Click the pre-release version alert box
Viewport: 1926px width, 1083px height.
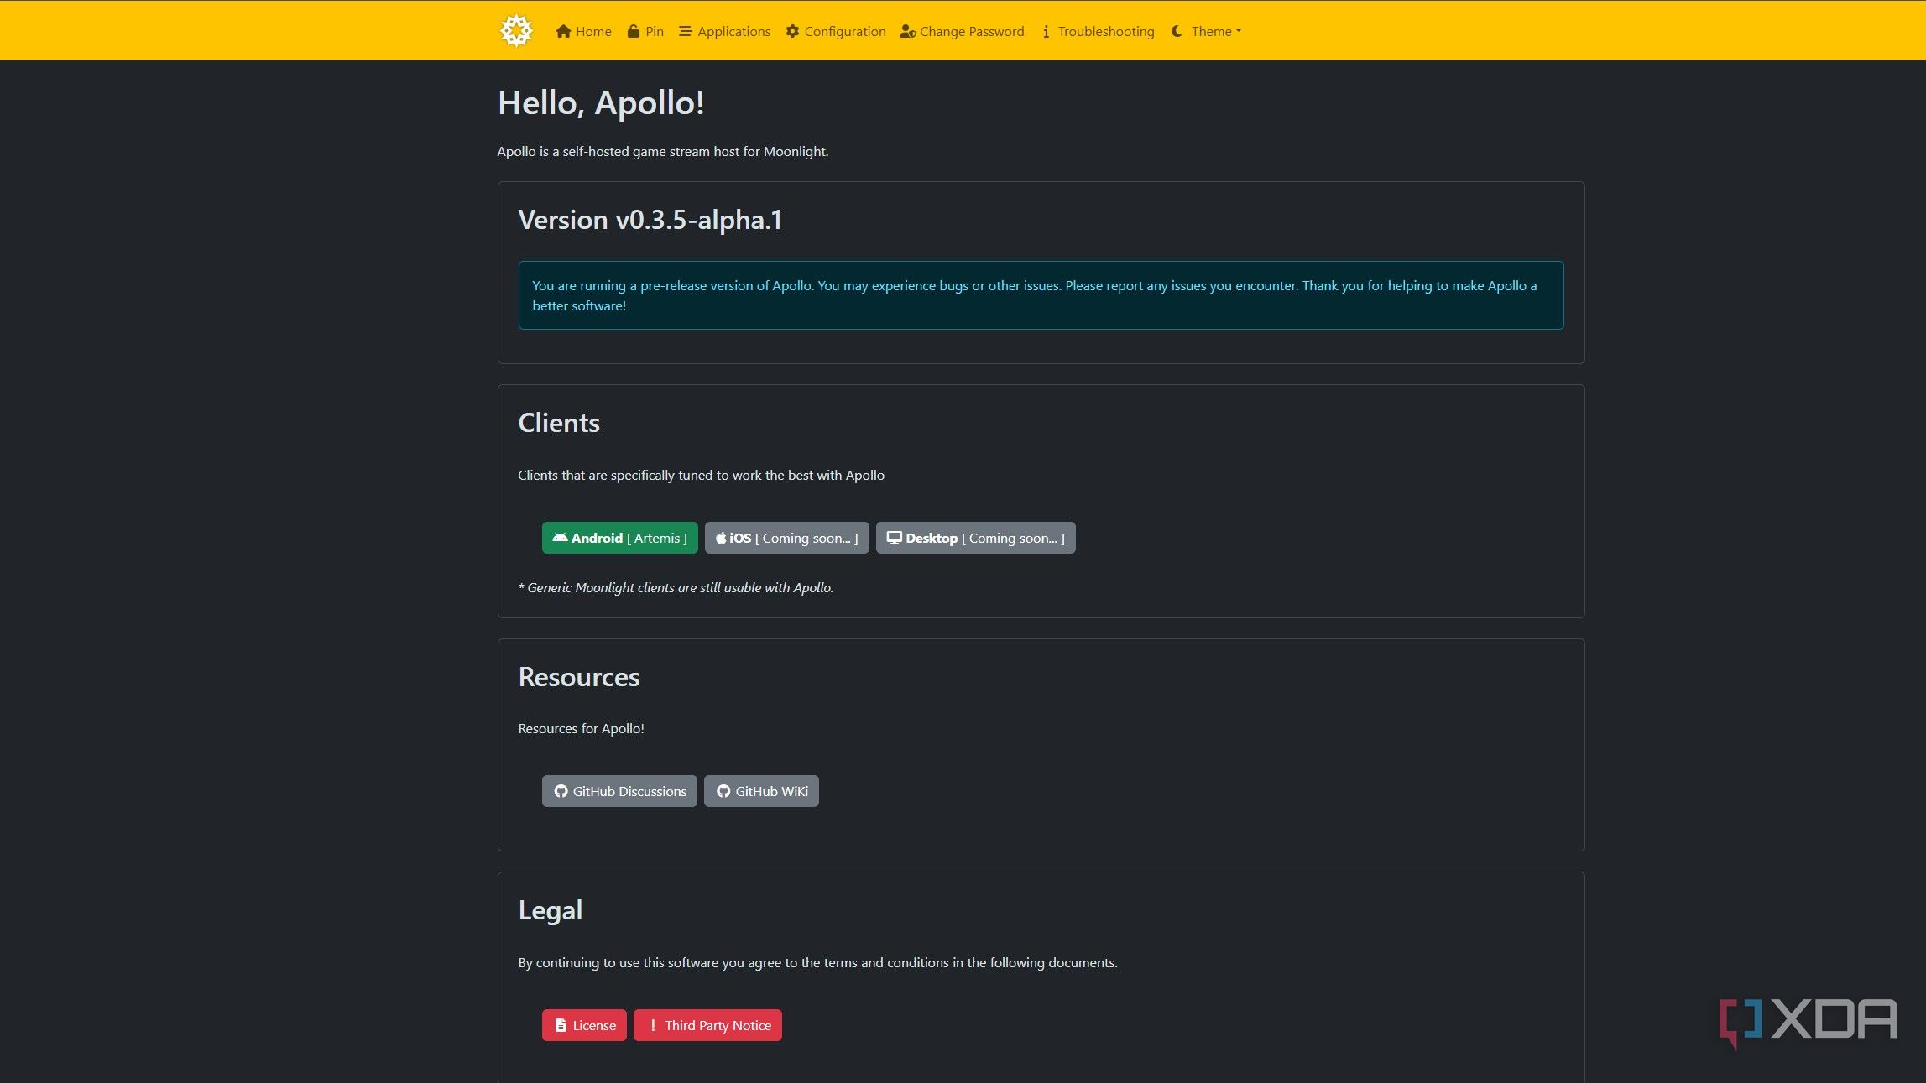[1041, 295]
